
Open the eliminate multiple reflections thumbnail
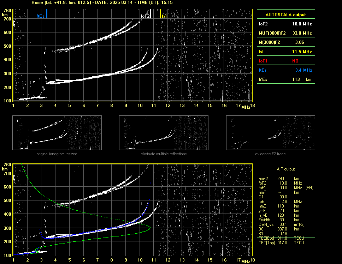[x=164, y=133]
